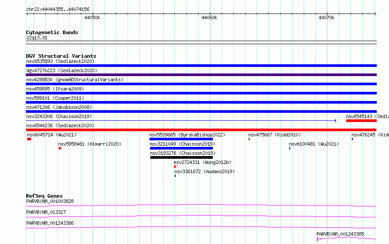Select the red nsv6545143 variant bar
Screen dimensions: 389x244
361,121
